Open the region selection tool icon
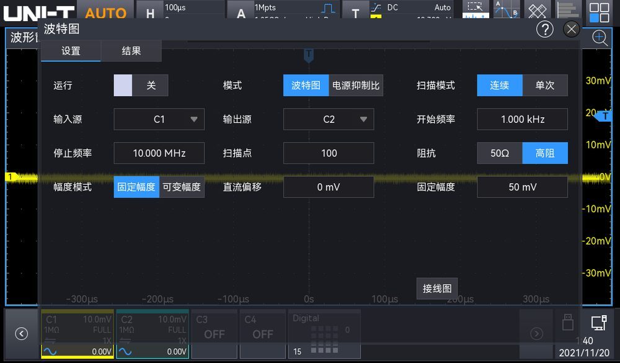Viewport: 620px width, 363px height. pyautogui.click(x=476, y=9)
